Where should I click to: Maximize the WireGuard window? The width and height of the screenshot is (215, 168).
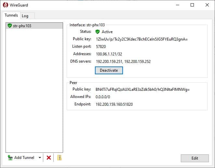point(192,5)
